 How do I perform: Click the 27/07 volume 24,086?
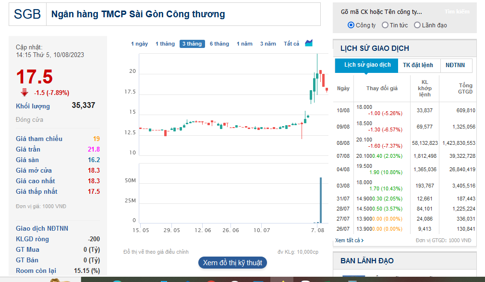(x=424, y=219)
